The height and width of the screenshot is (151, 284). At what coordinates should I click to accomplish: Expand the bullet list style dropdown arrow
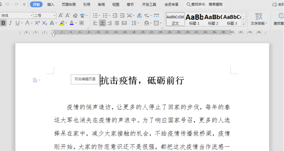99,16
